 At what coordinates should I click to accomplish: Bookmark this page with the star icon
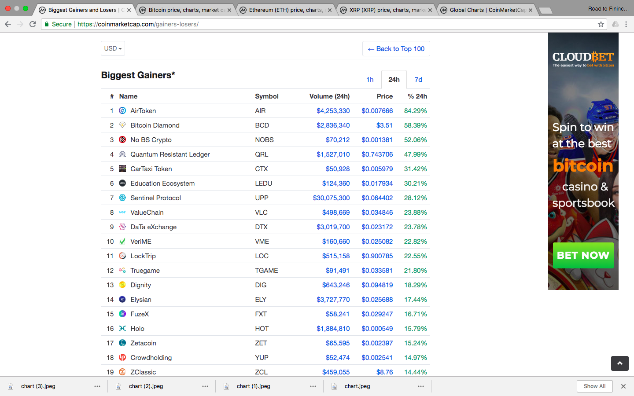coord(601,24)
